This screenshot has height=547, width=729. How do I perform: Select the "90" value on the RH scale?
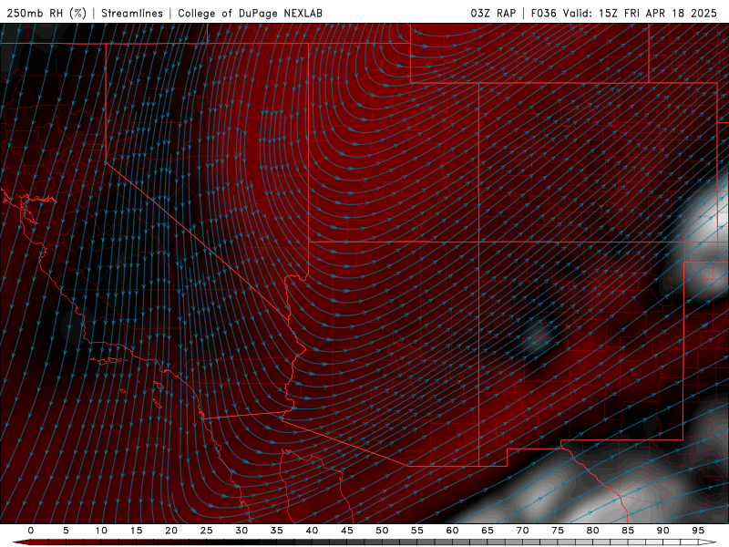point(663,531)
